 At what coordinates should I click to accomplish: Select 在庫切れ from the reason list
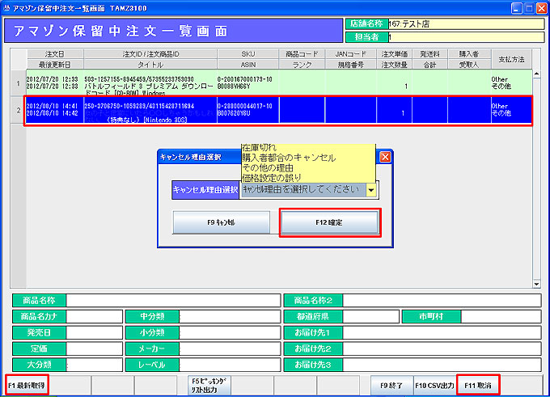point(260,150)
